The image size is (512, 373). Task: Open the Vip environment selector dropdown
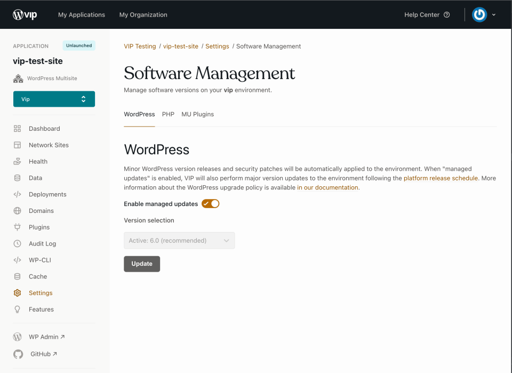coord(54,99)
